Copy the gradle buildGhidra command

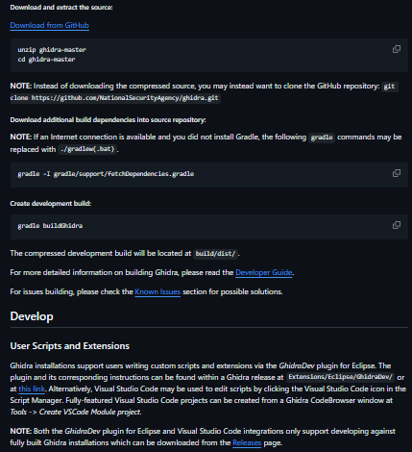(397, 225)
